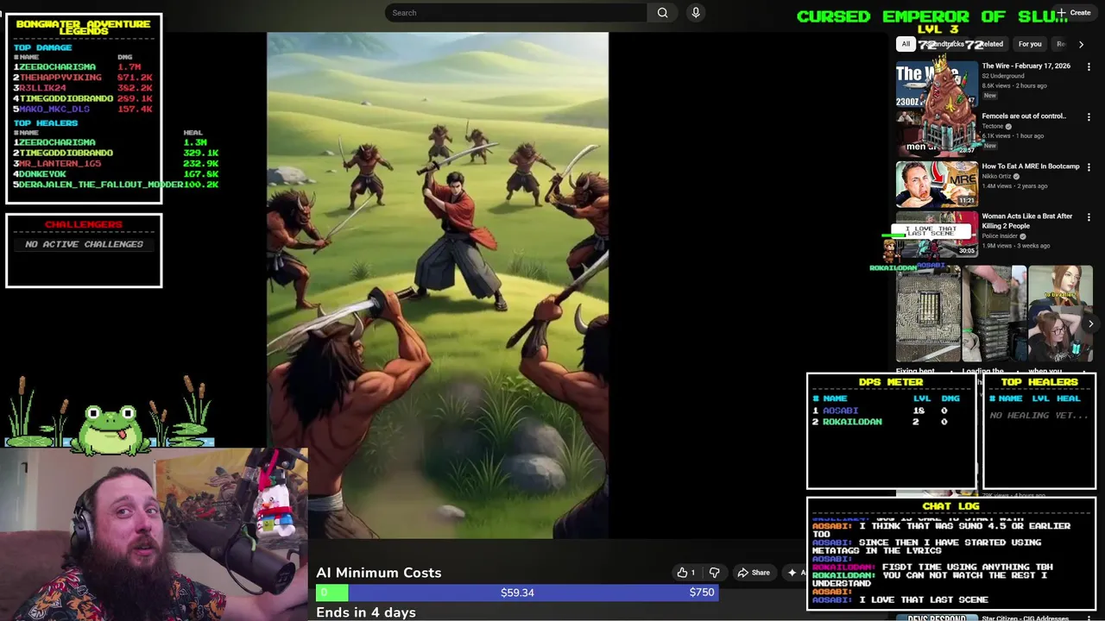The image size is (1105, 621).
Task: Click the samurai video player area
Action: coord(438,285)
